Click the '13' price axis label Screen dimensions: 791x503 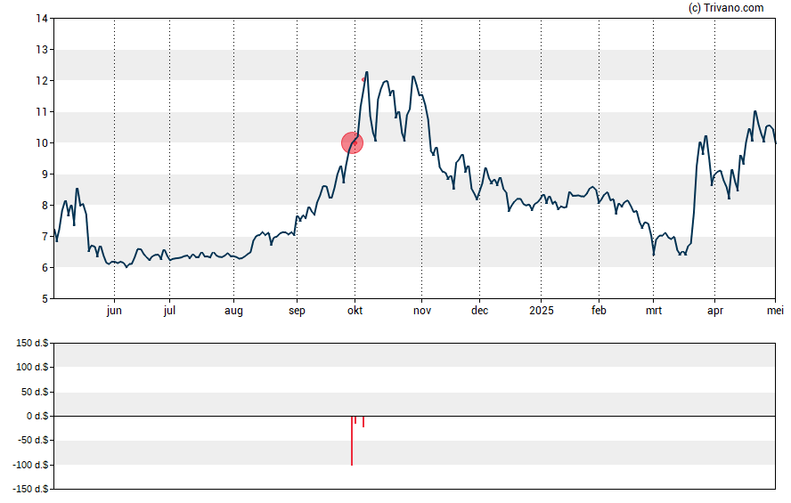(42, 49)
